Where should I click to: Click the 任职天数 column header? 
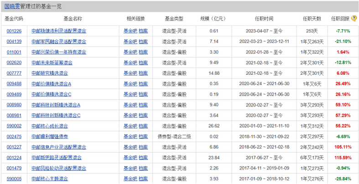(x=312, y=19)
